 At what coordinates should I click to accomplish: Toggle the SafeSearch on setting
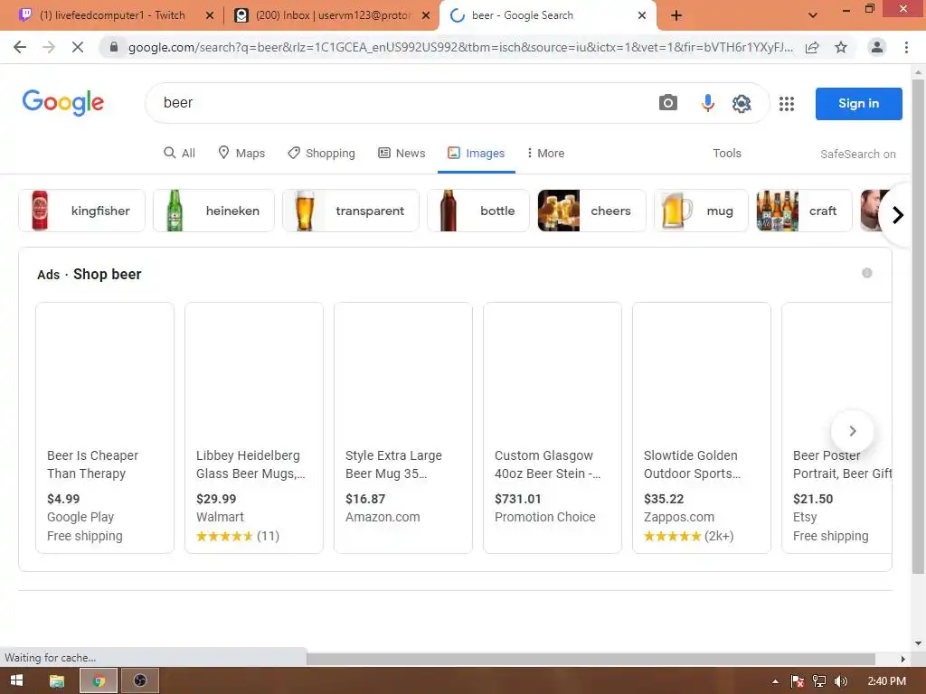[857, 154]
